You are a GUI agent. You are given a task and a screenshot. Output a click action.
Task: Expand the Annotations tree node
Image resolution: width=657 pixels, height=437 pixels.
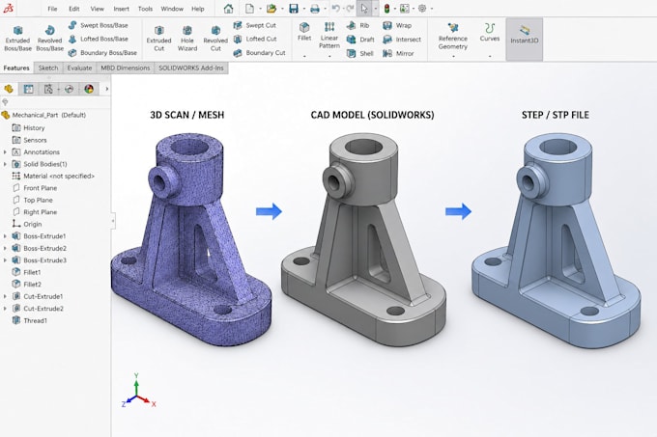pos(5,152)
